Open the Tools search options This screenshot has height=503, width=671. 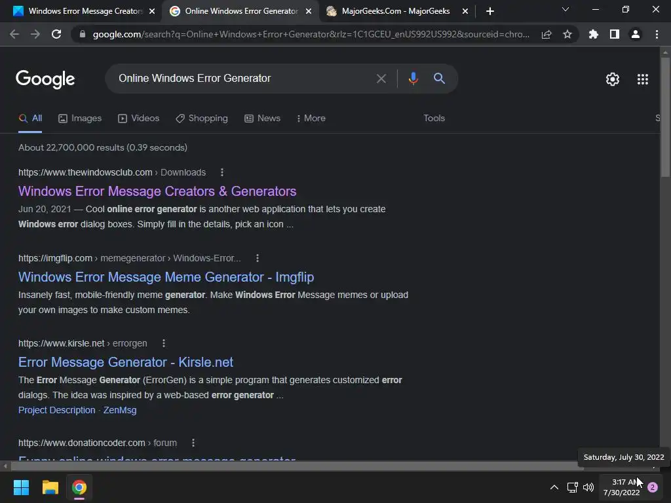pos(434,118)
